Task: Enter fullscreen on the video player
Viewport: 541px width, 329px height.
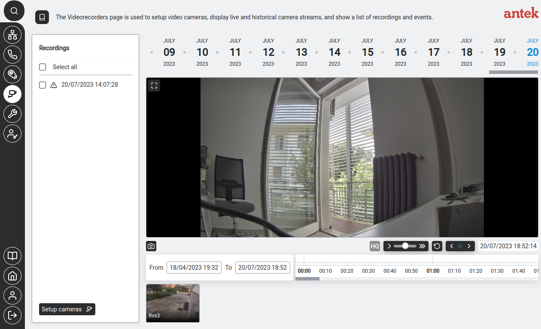Action: point(154,85)
